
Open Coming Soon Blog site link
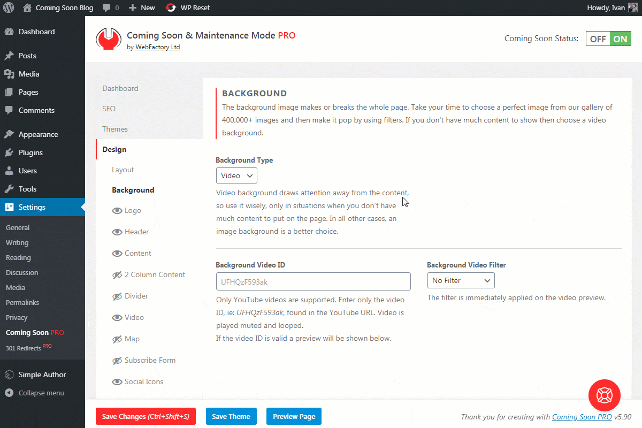[x=64, y=8]
